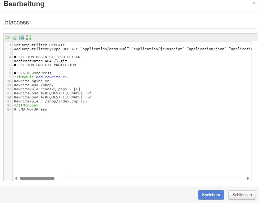Click the Schliessen button
The width and height of the screenshot is (259, 203).
pyautogui.click(x=242, y=195)
